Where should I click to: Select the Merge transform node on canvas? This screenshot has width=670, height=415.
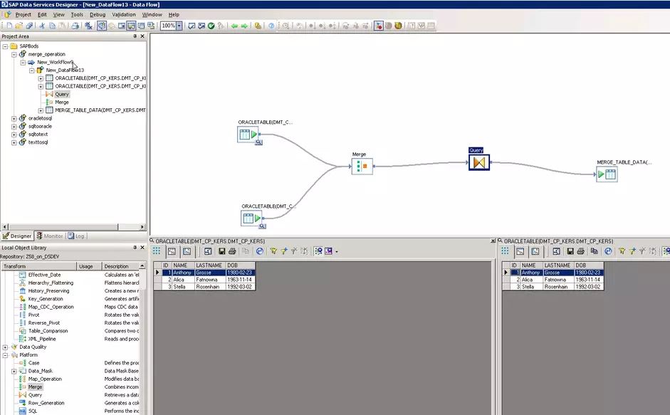pyautogui.click(x=362, y=167)
